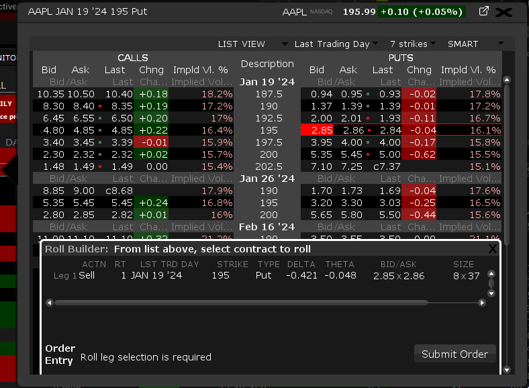Click call ask 8.40 for strike 190
The image size is (529, 388).
pos(84,106)
